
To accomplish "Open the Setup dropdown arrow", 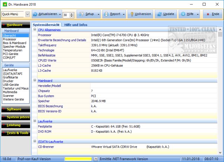I will coord(99,15).
